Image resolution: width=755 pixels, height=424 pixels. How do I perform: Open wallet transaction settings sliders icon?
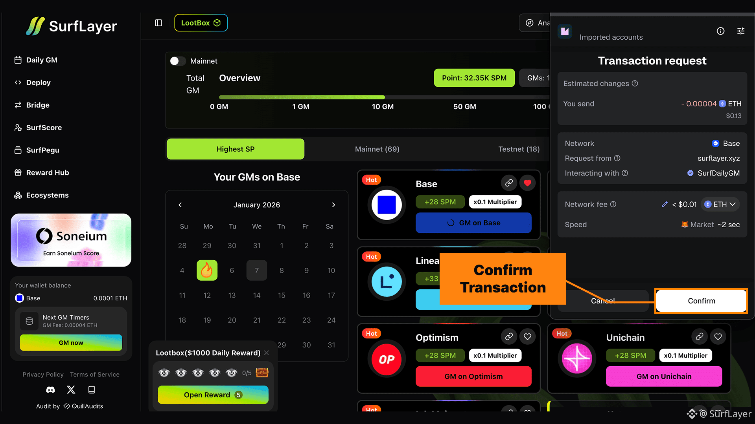pos(741,31)
